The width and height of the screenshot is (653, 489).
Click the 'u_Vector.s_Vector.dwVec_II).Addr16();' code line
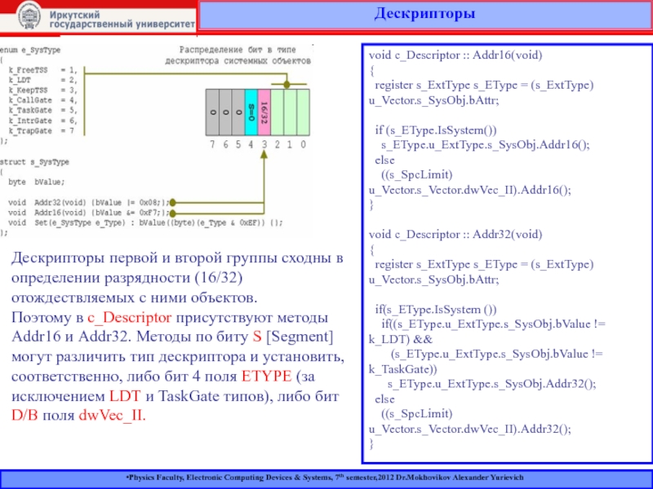[470, 190]
